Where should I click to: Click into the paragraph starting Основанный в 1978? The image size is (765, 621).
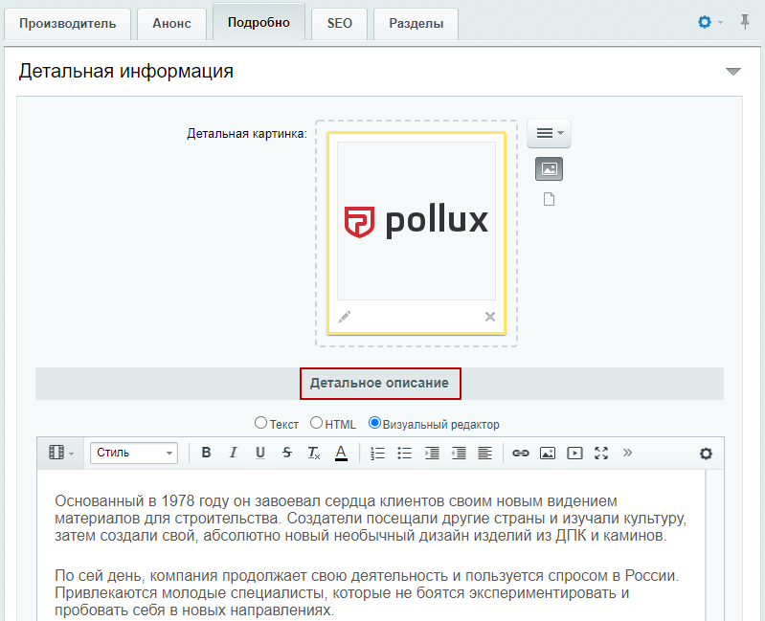click(371, 519)
